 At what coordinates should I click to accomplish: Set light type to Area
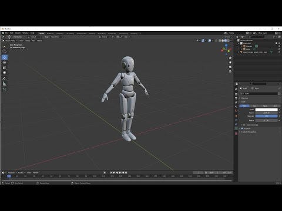275,106
